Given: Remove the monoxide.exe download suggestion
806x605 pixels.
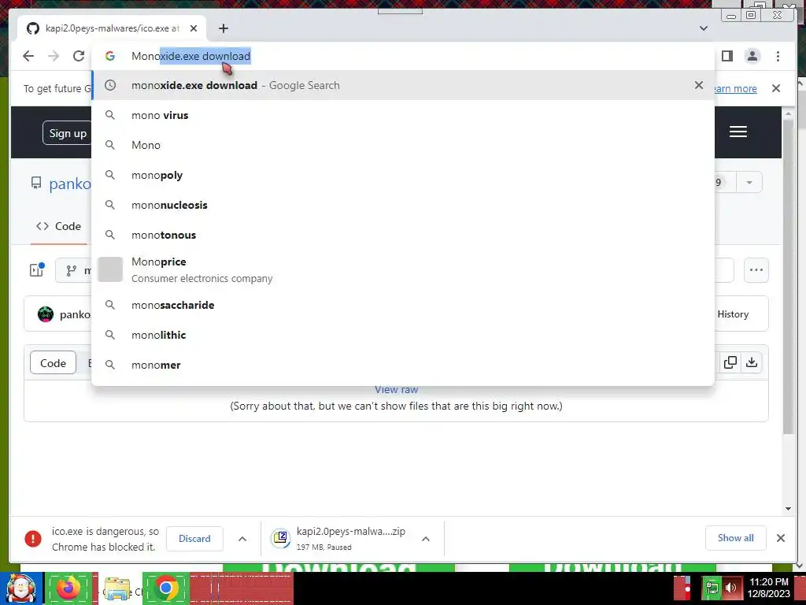Looking at the screenshot, I should [699, 85].
